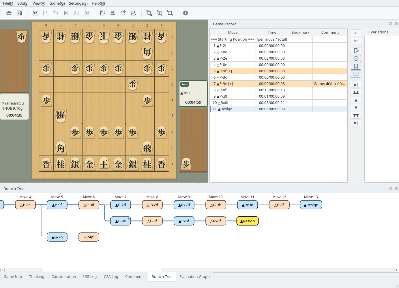Click the board flip/rotate icon in toolbar
The width and height of the screenshot is (399, 288).
pyautogui.click(x=149, y=13)
